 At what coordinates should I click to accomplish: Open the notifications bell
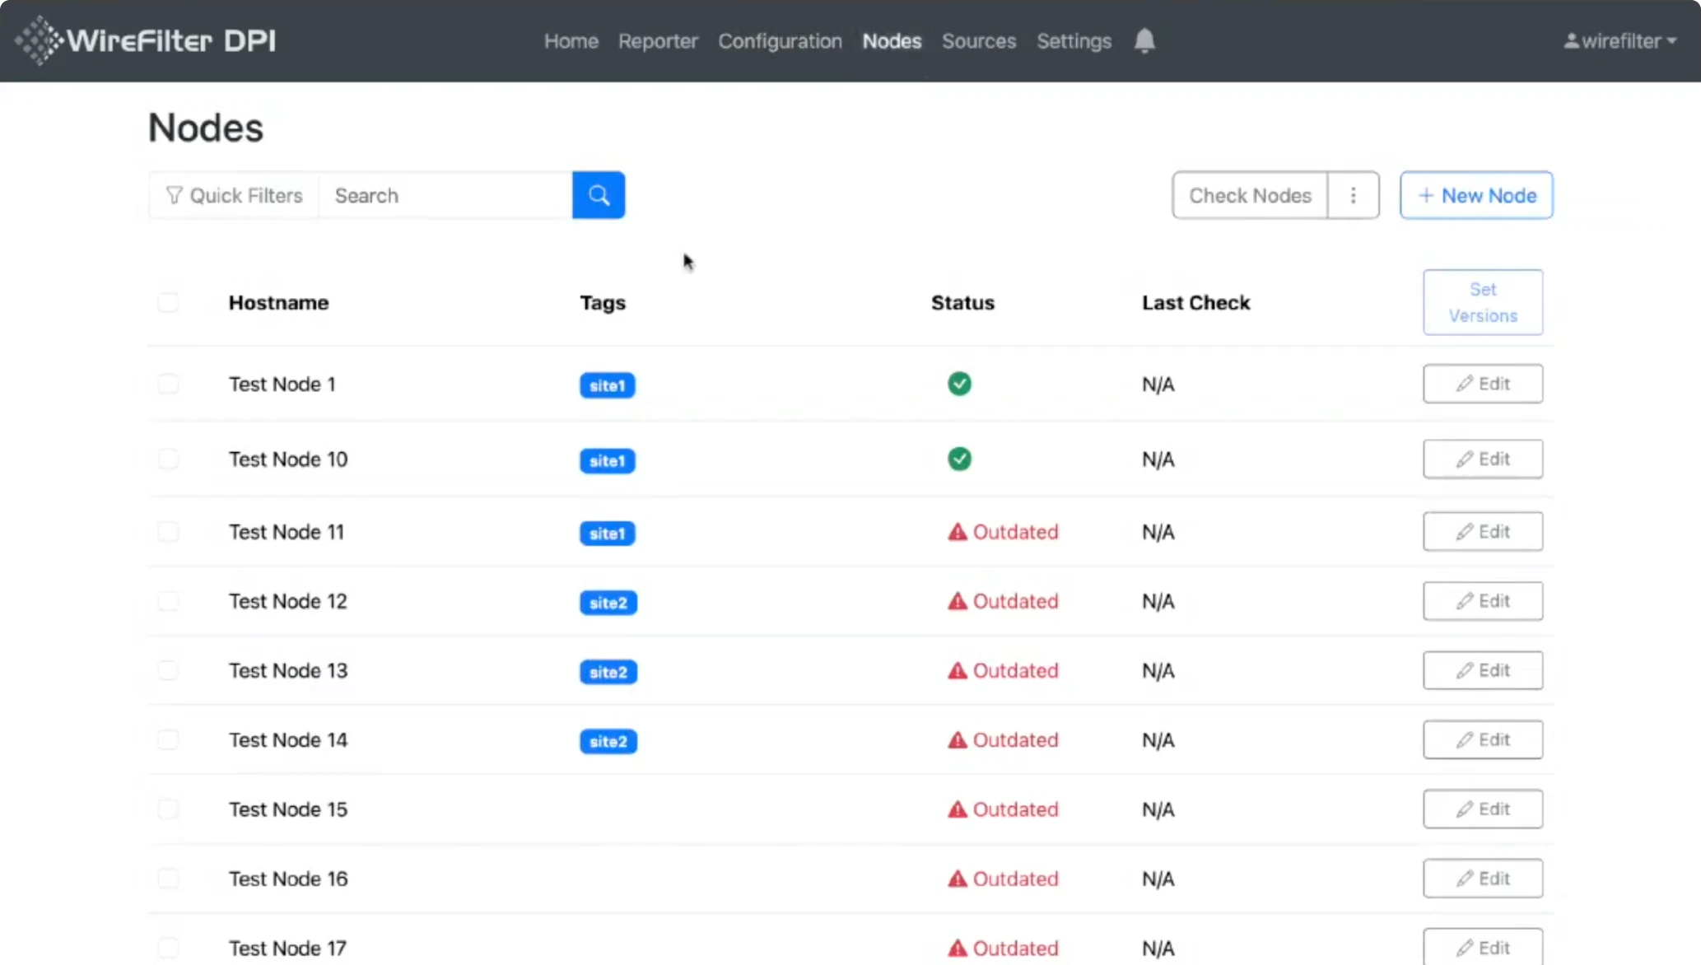point(1144,40)
